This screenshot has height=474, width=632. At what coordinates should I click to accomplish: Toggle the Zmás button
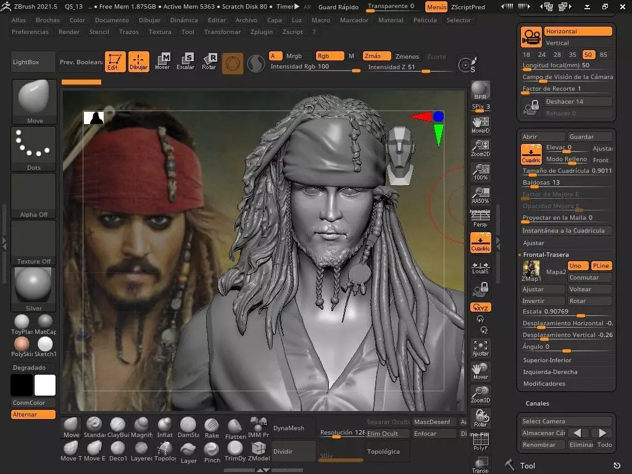[x=376, y=56]
